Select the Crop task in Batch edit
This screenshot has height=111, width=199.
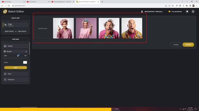[16, 25]
